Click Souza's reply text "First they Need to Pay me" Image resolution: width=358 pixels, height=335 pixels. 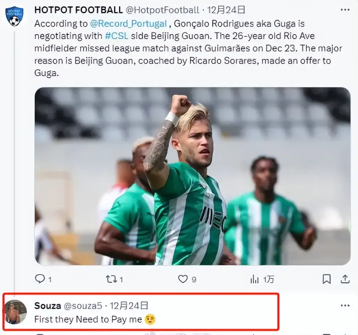point(88,319)
